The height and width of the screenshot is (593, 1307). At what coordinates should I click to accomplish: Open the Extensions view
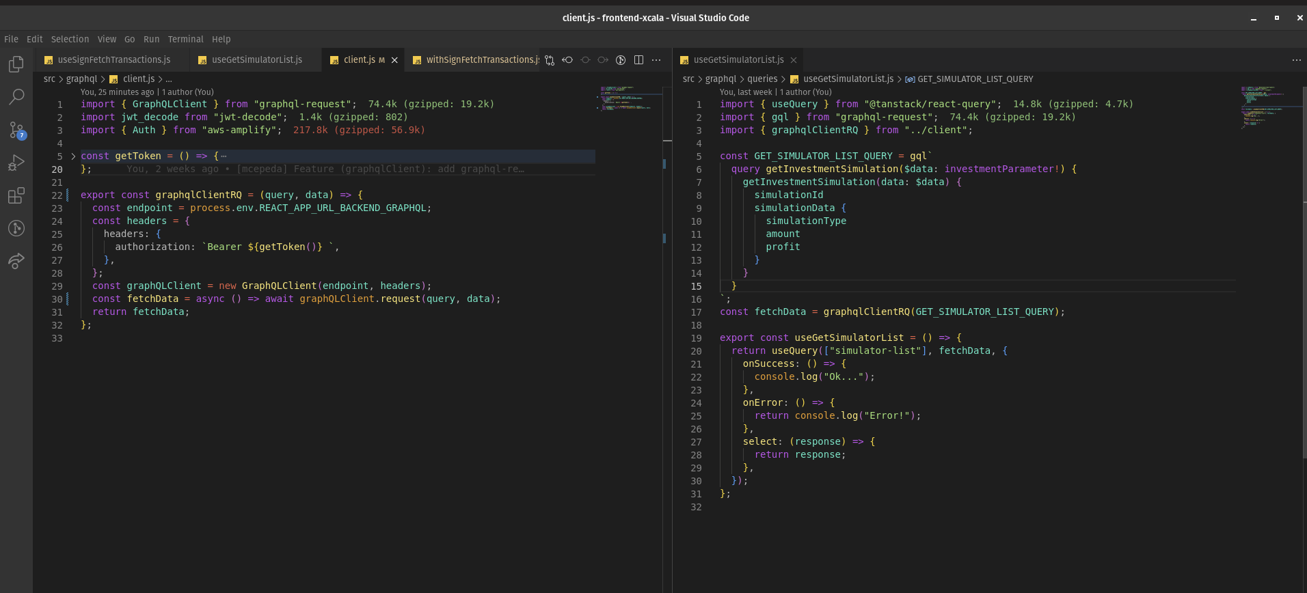(x=16, y=196)
